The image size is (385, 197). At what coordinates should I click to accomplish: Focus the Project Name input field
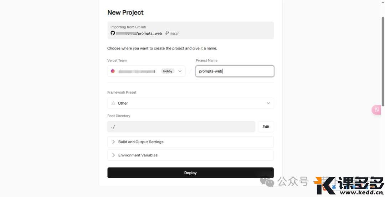pos(235,71)
